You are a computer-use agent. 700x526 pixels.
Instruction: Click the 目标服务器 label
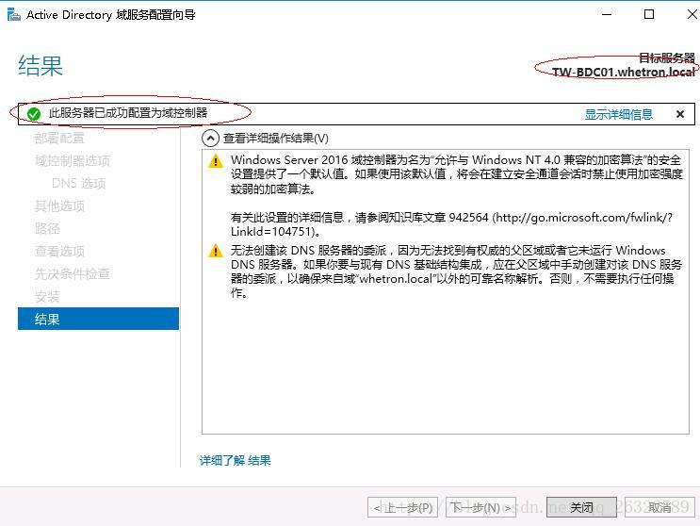click(667, 58)
